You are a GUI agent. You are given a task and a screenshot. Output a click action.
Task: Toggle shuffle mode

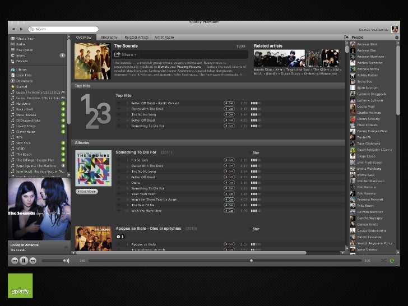(x=383, y=261)
